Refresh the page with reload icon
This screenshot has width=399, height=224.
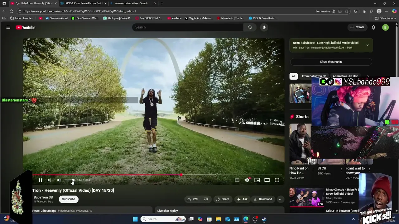point(12,11)
